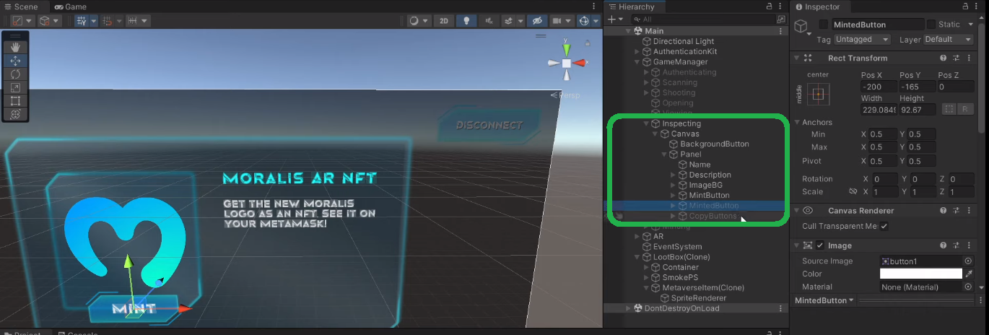Select the Rect tool
This screenshot has width=989, height=335.
pyautogui.click(x=15, y=100)
